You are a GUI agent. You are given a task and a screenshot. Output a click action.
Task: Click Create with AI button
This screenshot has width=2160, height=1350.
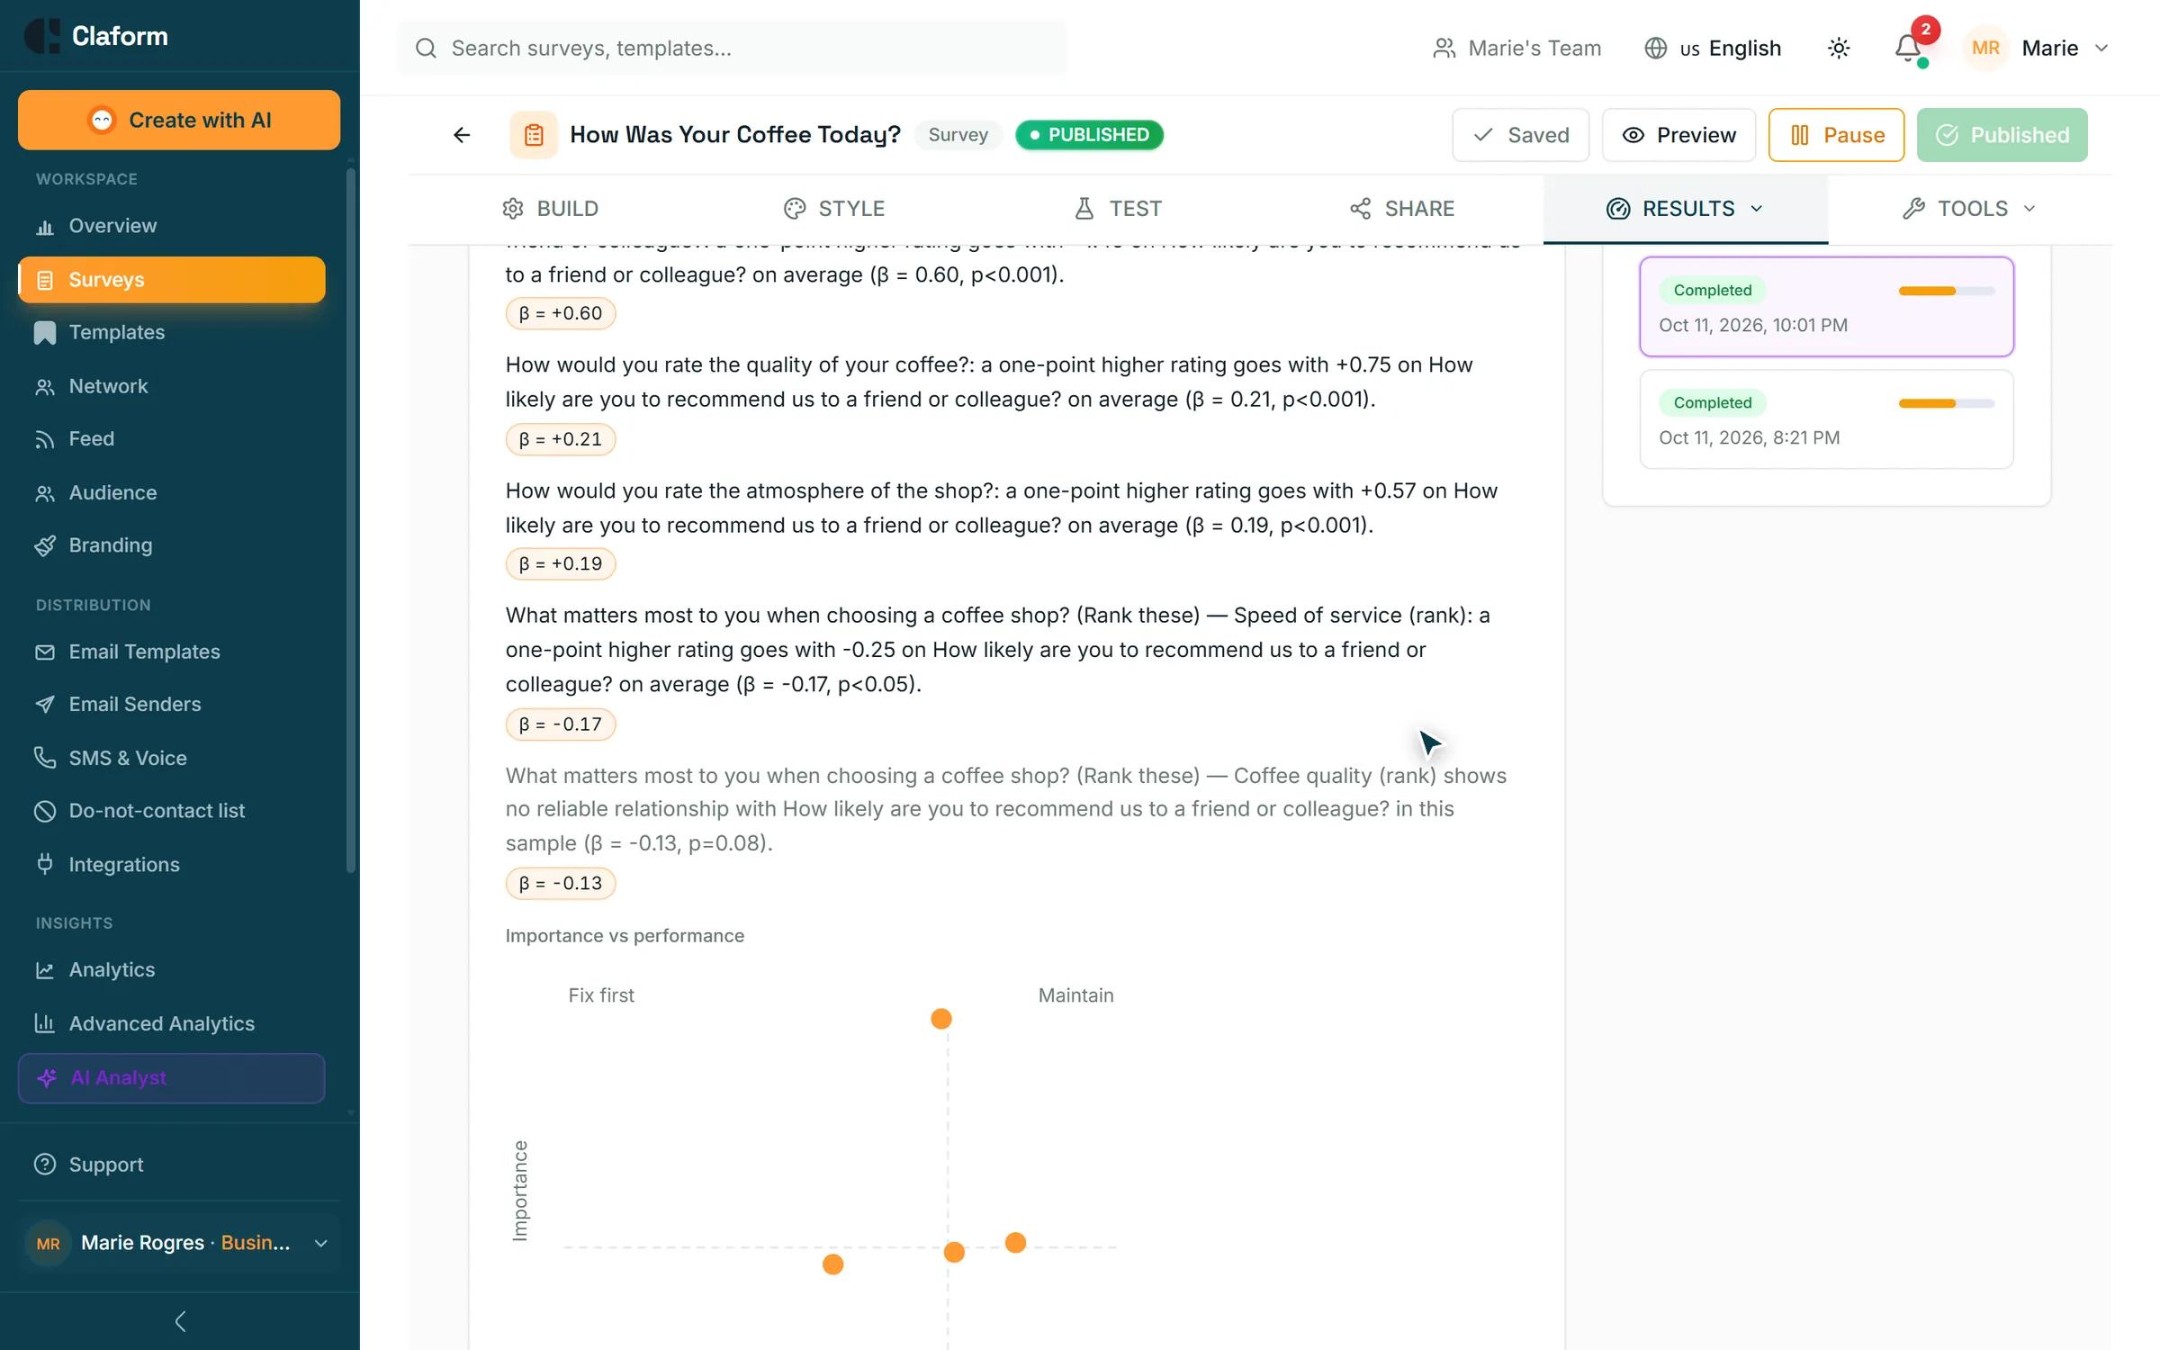[x=179, y=120]
